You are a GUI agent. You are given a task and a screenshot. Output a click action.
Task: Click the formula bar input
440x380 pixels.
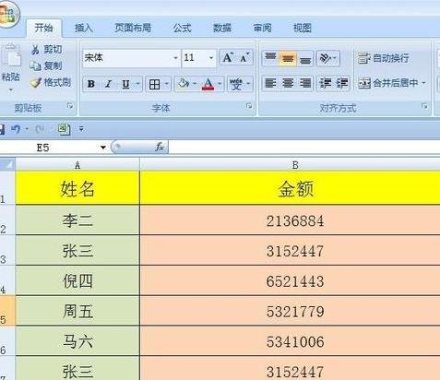[x=303, y=148]
